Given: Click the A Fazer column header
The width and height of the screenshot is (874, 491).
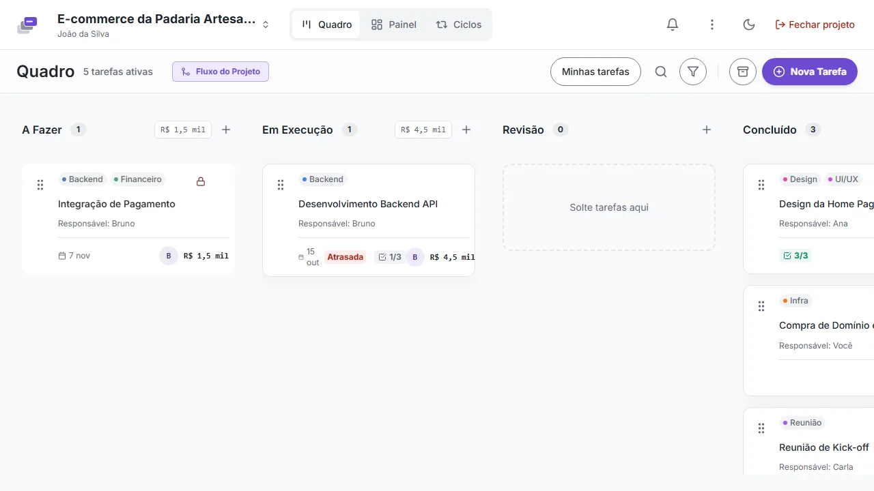Looking at the screenshot, I should tap(42, 130).
